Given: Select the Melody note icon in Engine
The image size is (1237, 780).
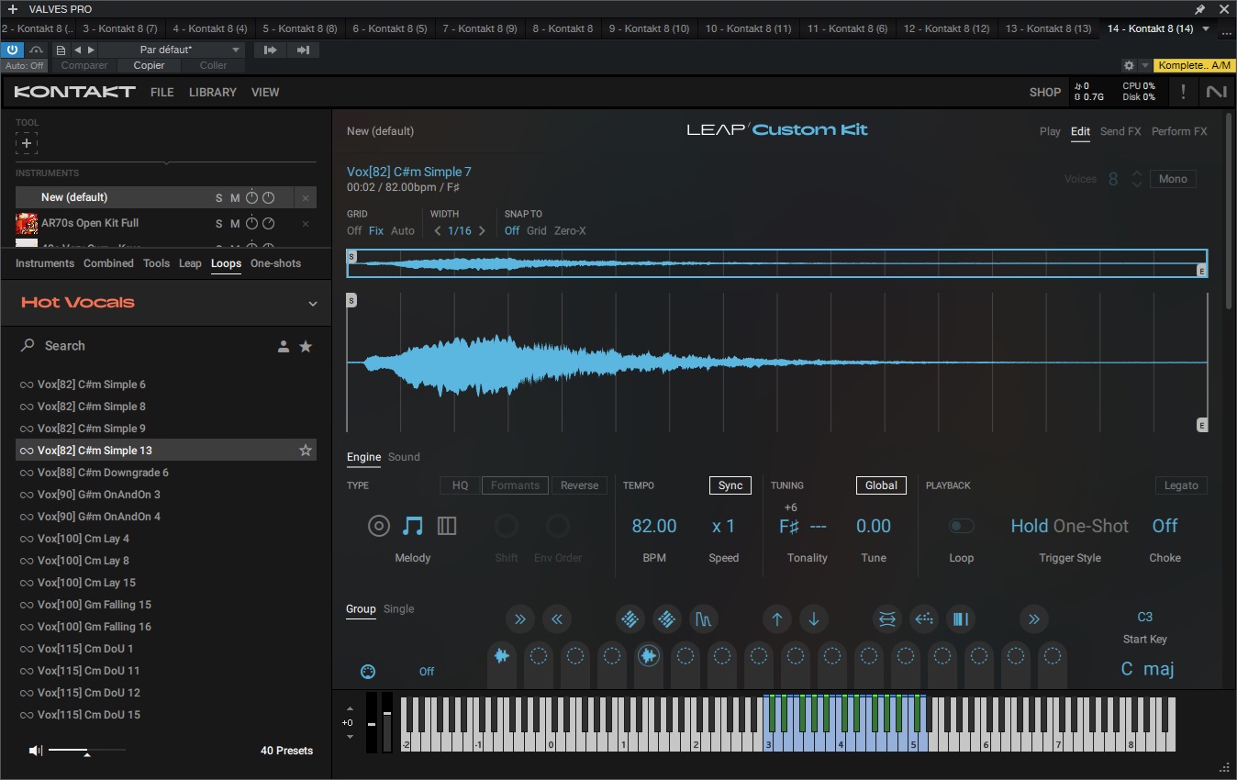Looking at the screenshot, I should tap(412, 525).
